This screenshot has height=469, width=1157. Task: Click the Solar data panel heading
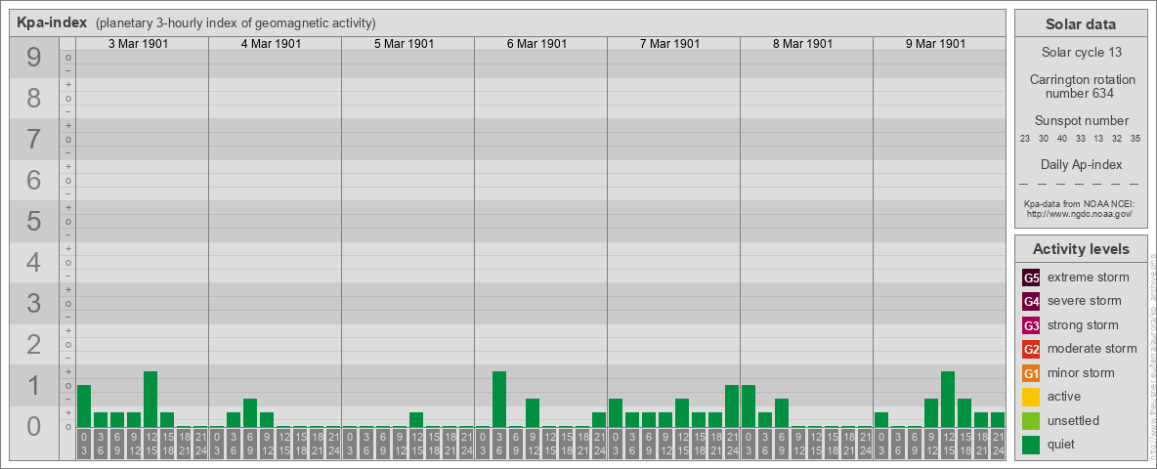click(x=1081, y=24)
